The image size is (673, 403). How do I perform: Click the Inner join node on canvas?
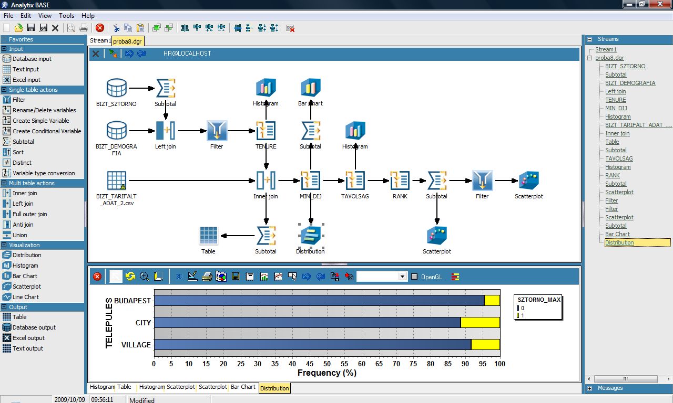tap(266, 181)
